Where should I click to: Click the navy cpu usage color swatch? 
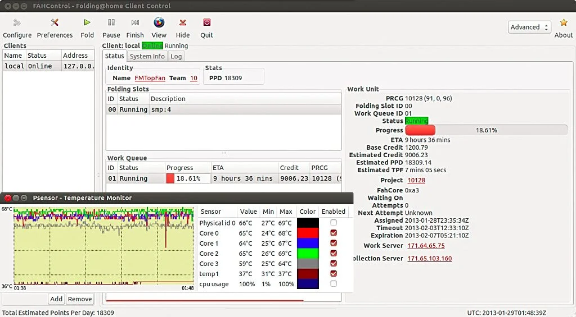308,284
